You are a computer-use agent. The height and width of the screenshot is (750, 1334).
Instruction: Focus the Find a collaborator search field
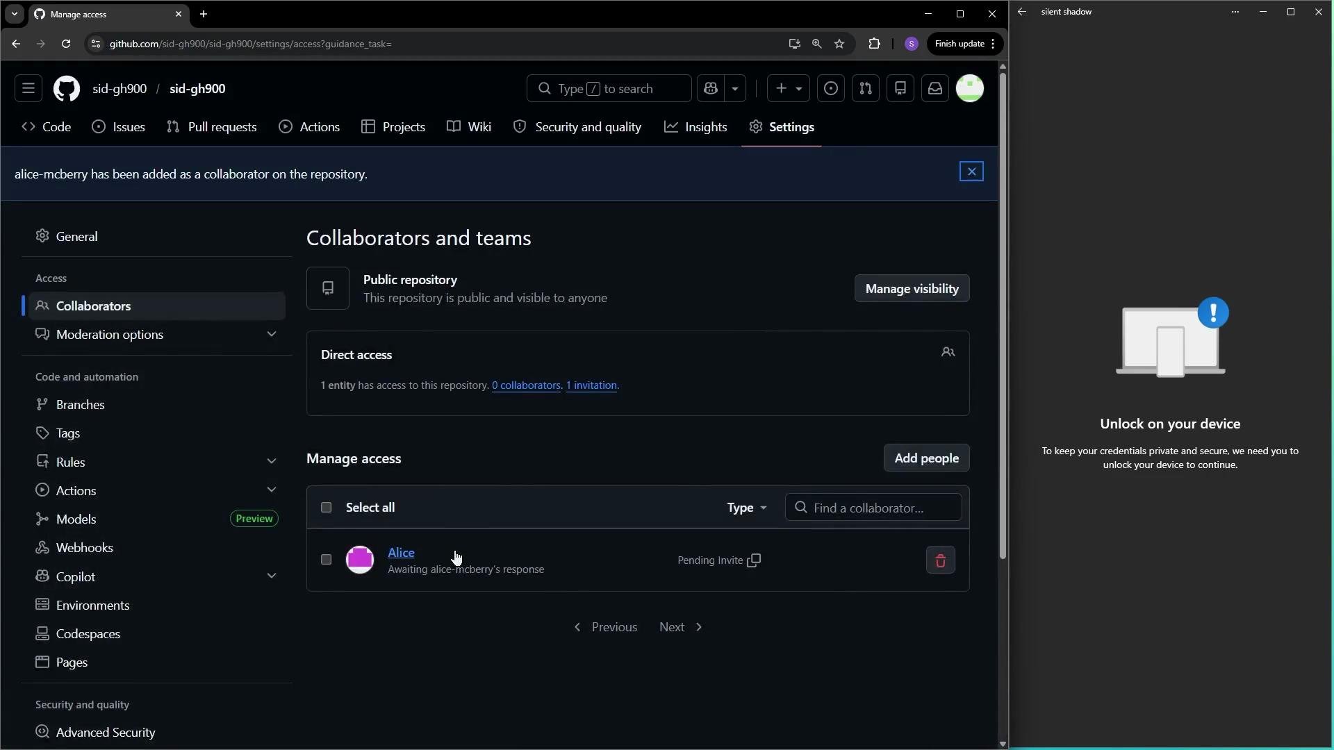(x=873, y=508)
